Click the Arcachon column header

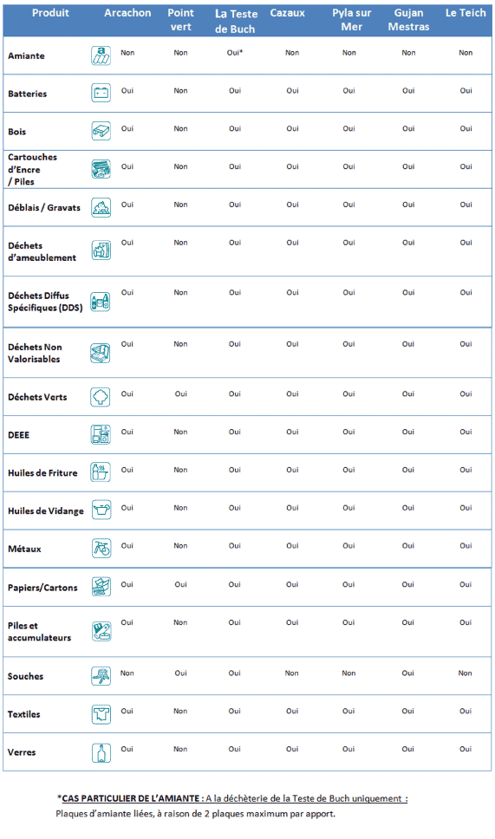coord(127,13)
